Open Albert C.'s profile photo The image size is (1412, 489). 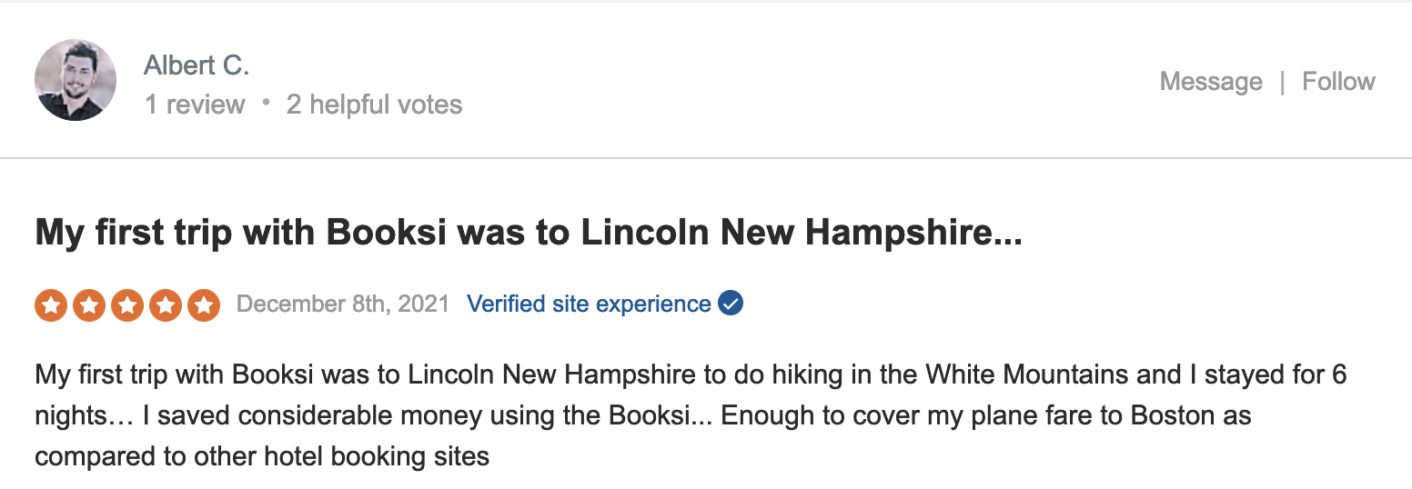click(76, 80)
